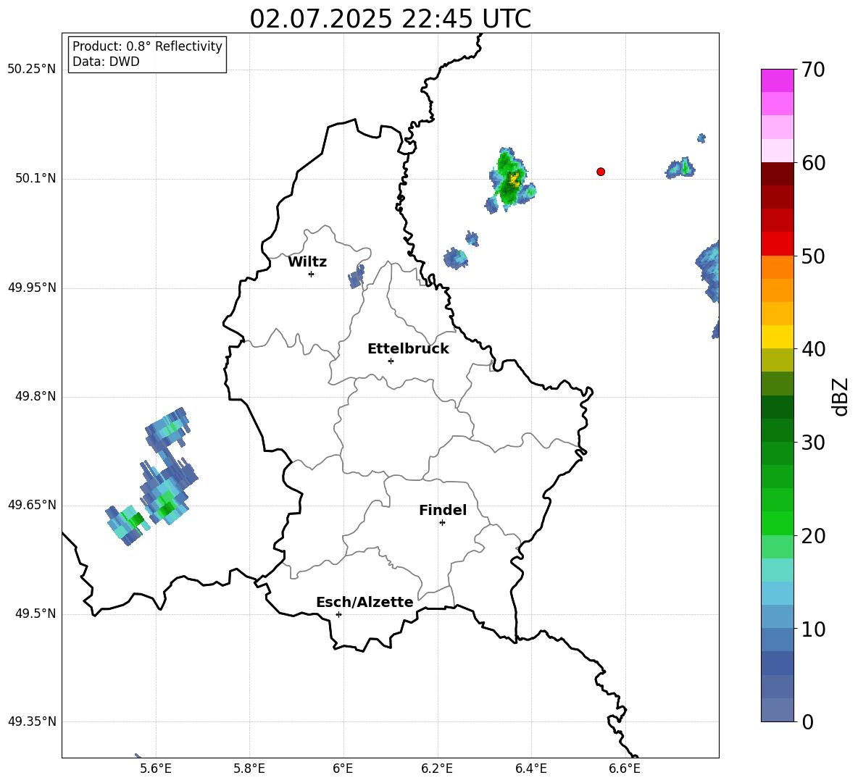
Task: Click the Findel city label
Action: (x=443, y=510)
